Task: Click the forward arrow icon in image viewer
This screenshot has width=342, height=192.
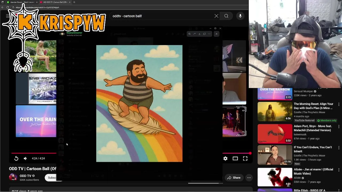Action: tap(194, 34)
